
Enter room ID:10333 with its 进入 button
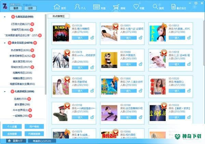[x=177, y=117]
